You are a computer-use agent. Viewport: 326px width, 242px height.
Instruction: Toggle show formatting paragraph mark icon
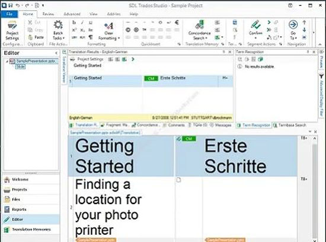point(91,37)
